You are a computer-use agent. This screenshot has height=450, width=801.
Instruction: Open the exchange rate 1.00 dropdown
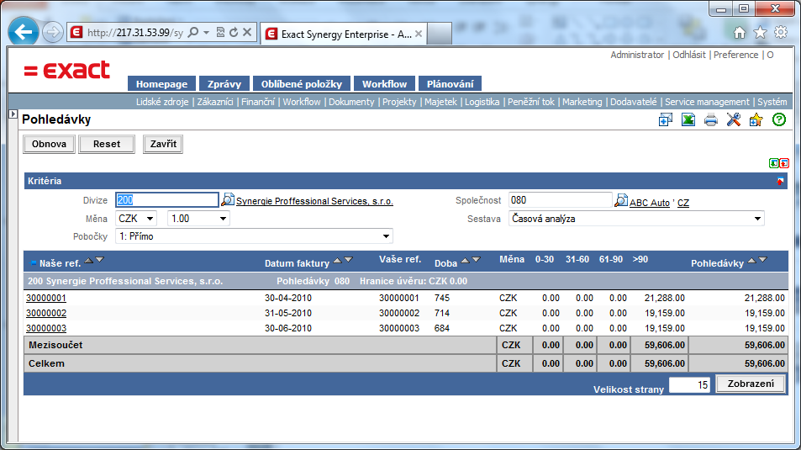tap(198, 219)
